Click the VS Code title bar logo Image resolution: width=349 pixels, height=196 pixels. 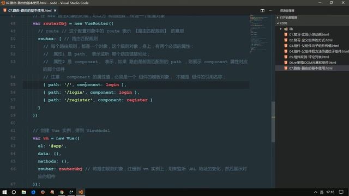(x=3, y=3)
